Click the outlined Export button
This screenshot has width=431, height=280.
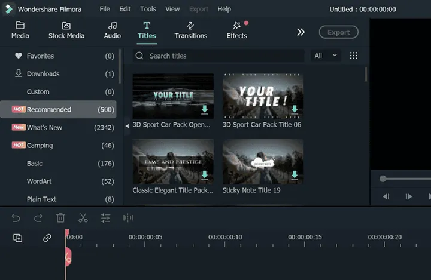coord(339,32)
